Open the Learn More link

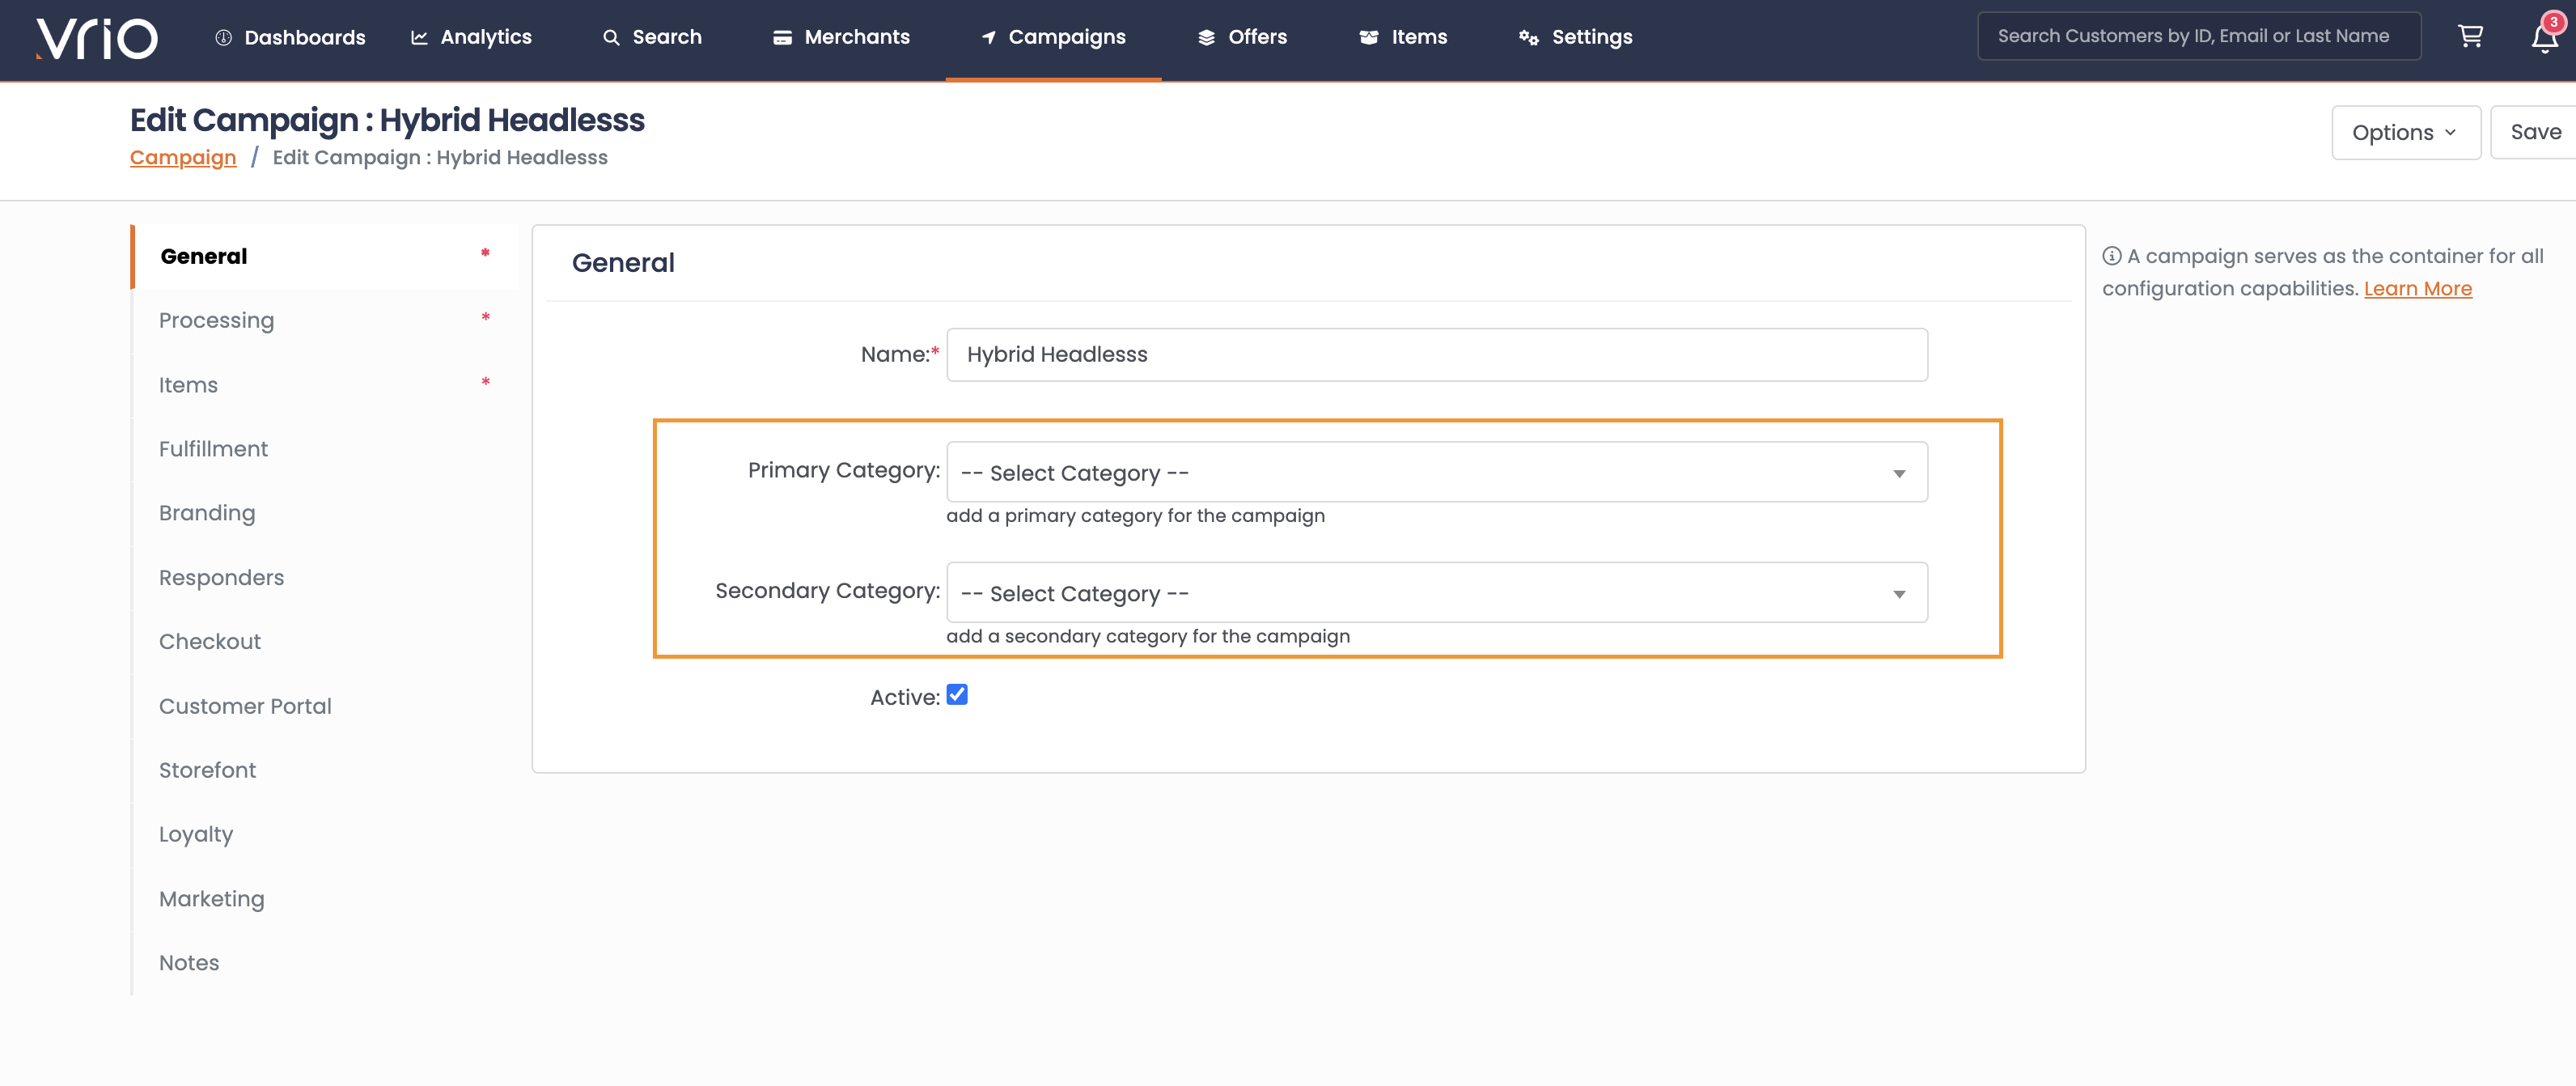coord(2417,288)
